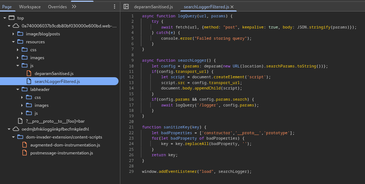Screen dimensions: 365x184
Task: Collapse the top frame tree node
Action: point(5,18)
